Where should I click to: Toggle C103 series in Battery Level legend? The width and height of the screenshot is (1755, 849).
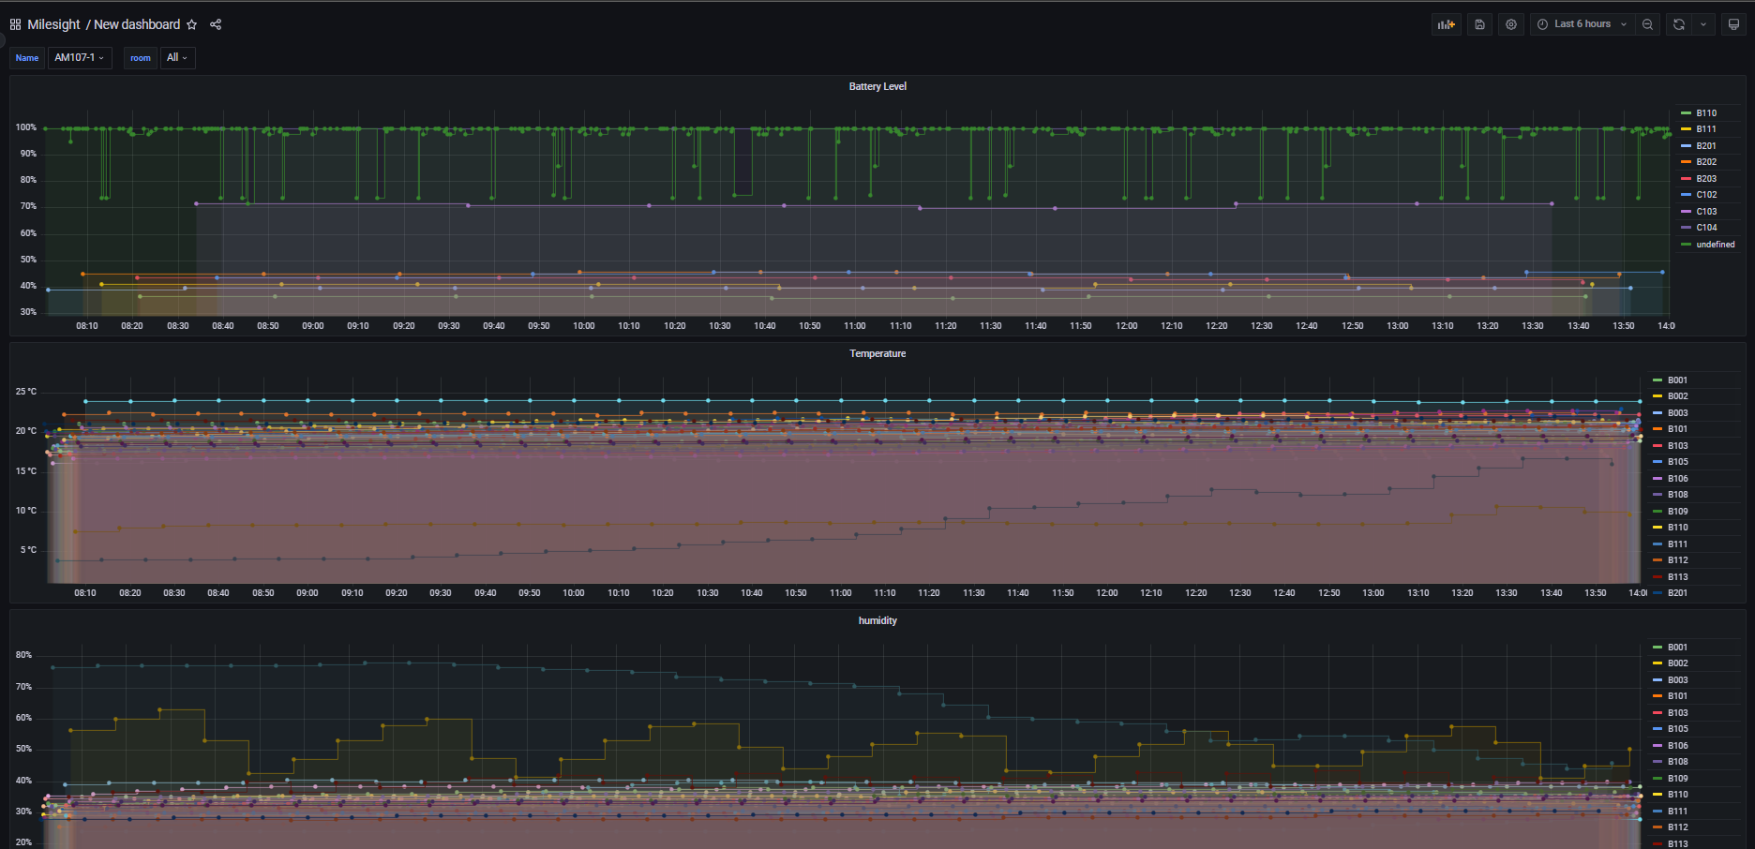[1706, 212]
